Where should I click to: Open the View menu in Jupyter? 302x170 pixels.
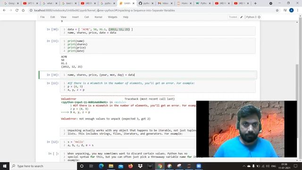coord(63,17)
